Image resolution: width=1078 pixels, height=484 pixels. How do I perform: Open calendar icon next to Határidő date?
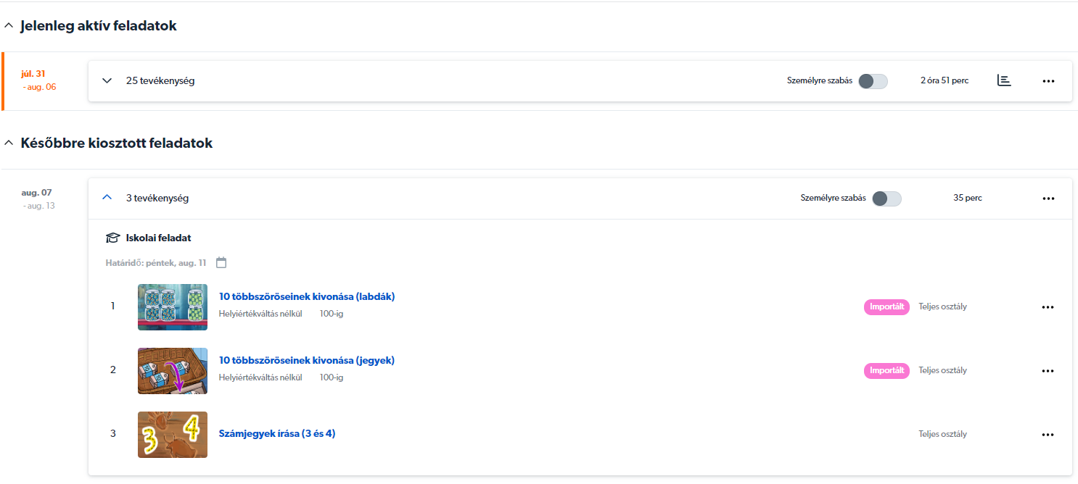pos(222,262)
